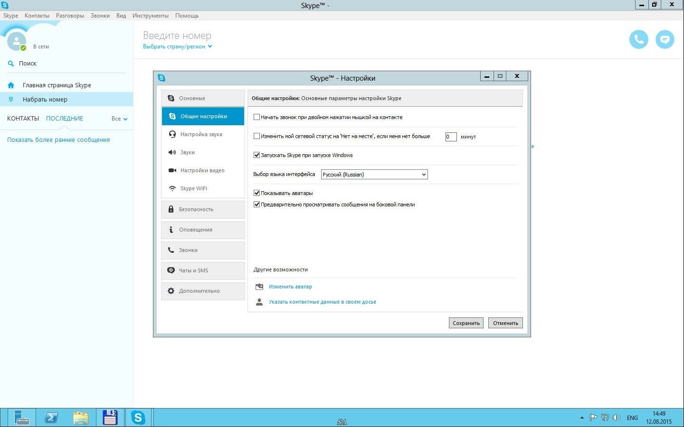Click the headset icon for sound settings
The image size is (684, 427).
[172, 134]
